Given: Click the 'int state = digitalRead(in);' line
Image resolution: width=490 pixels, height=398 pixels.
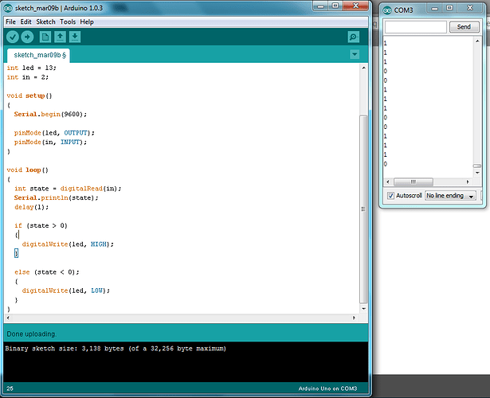Looking at the screenshot, I should (68, 189).
